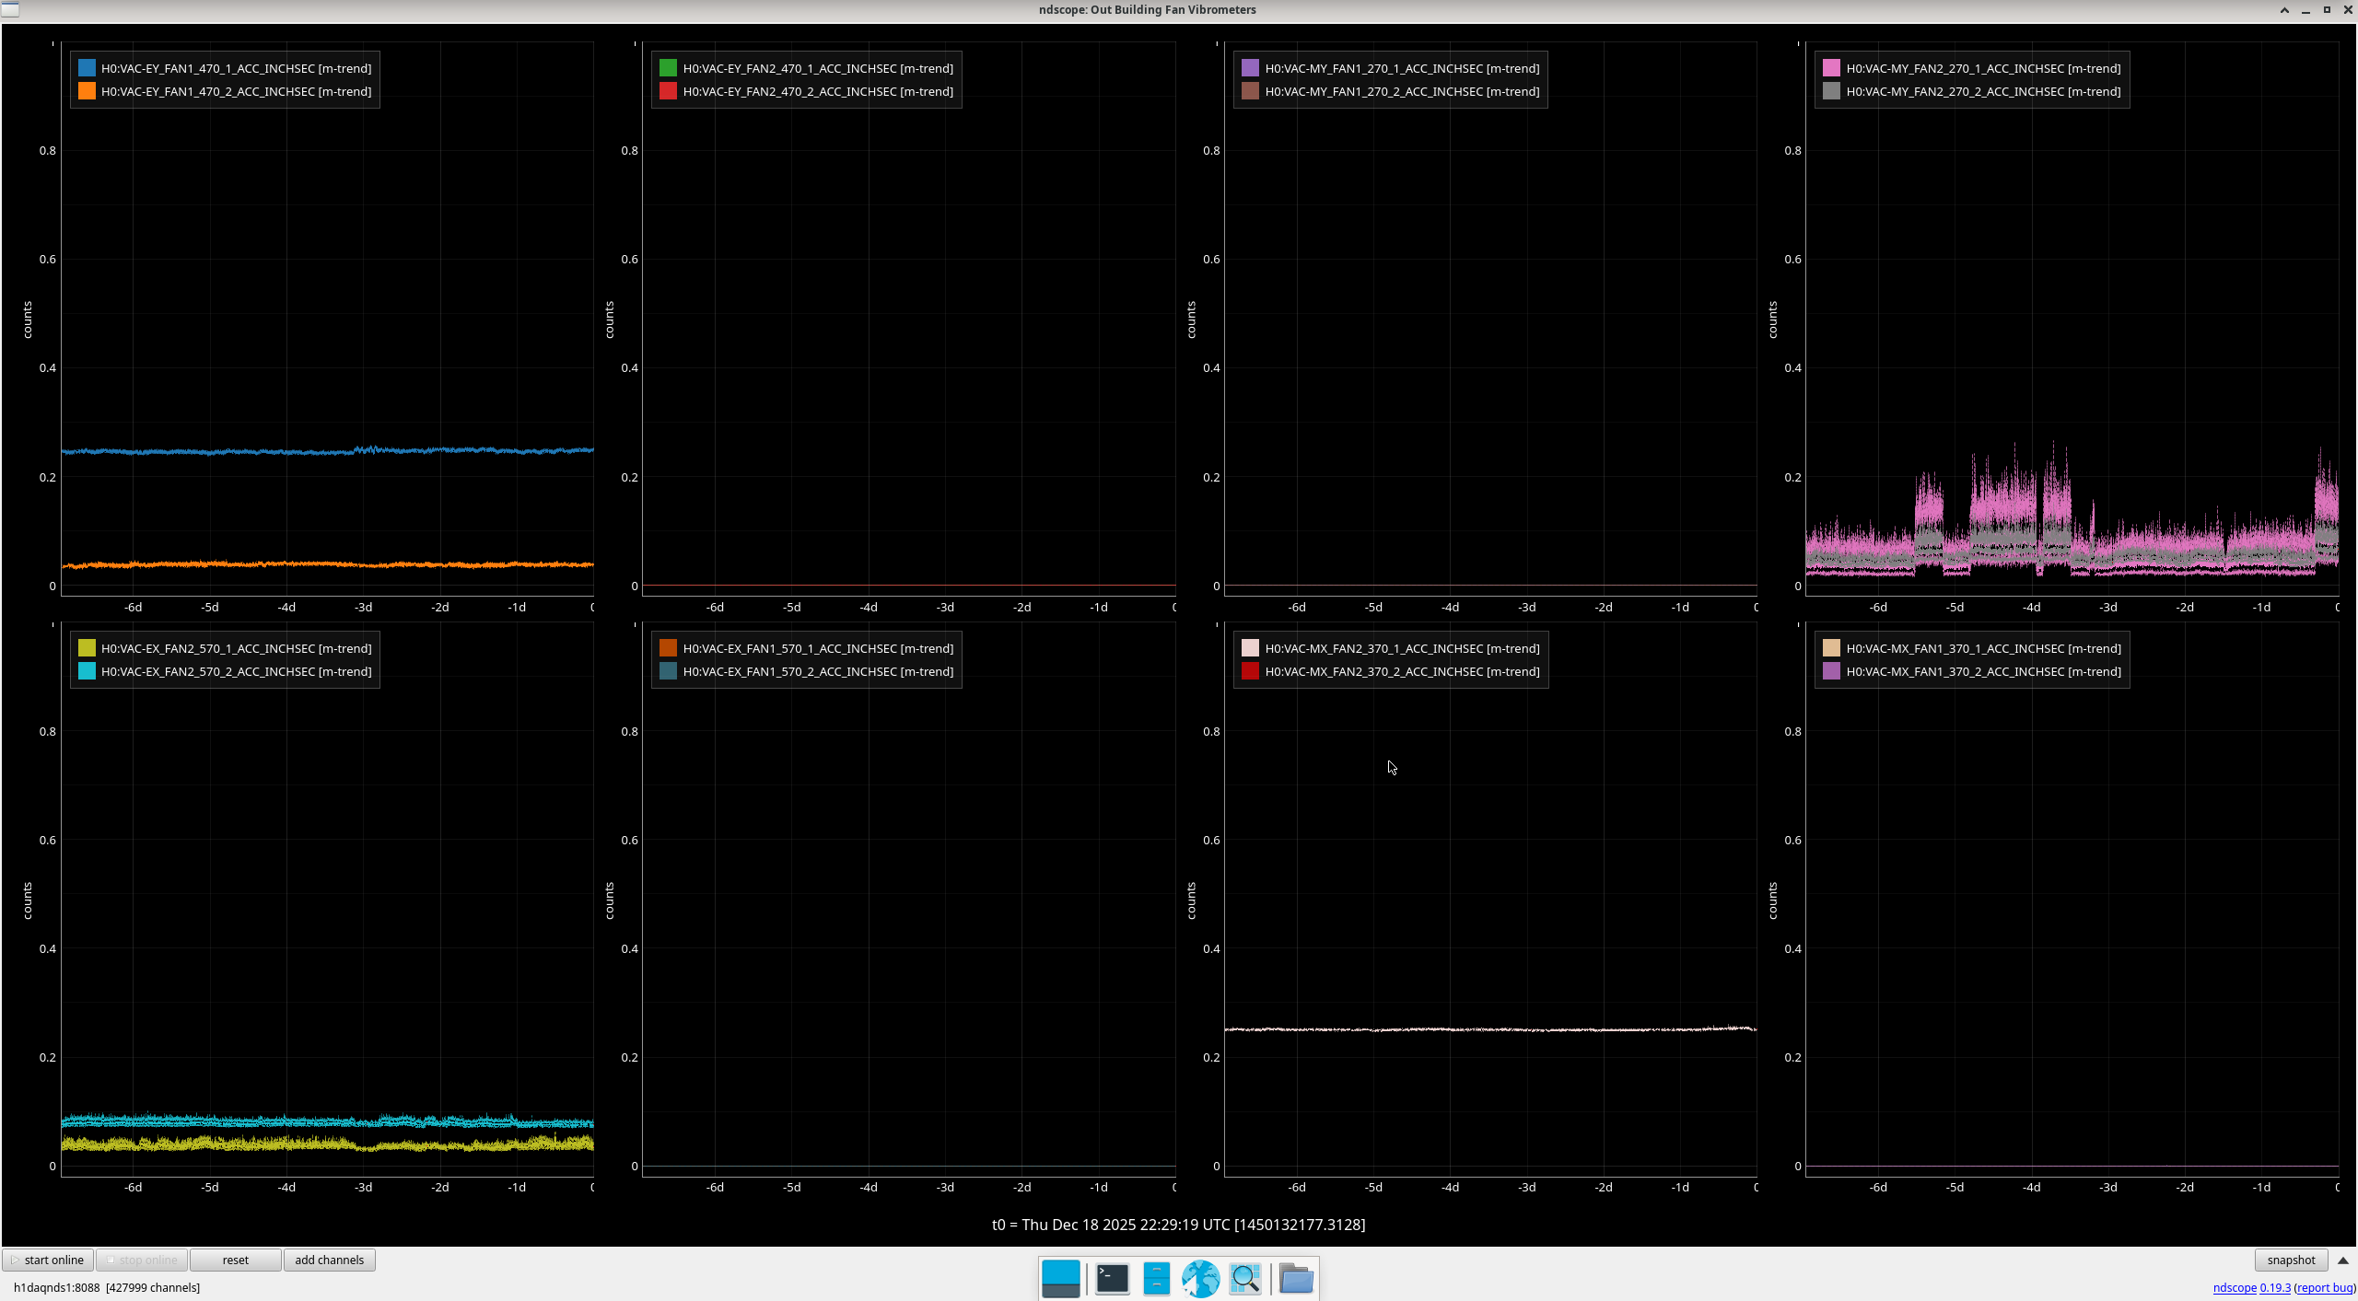The width and height of the screenshot is (2358, 1301).
Task: Click the MX_FAN2_370_2 red color swatch
Action: pos(1250,671)
